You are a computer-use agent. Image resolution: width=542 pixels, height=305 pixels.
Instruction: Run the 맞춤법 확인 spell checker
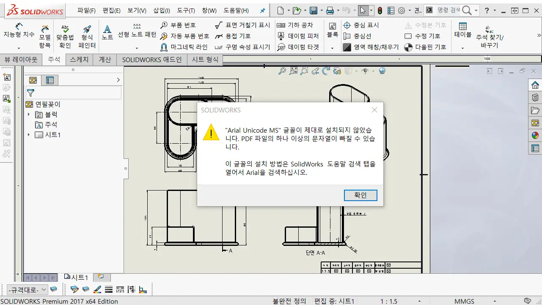[x=65, y=36]
